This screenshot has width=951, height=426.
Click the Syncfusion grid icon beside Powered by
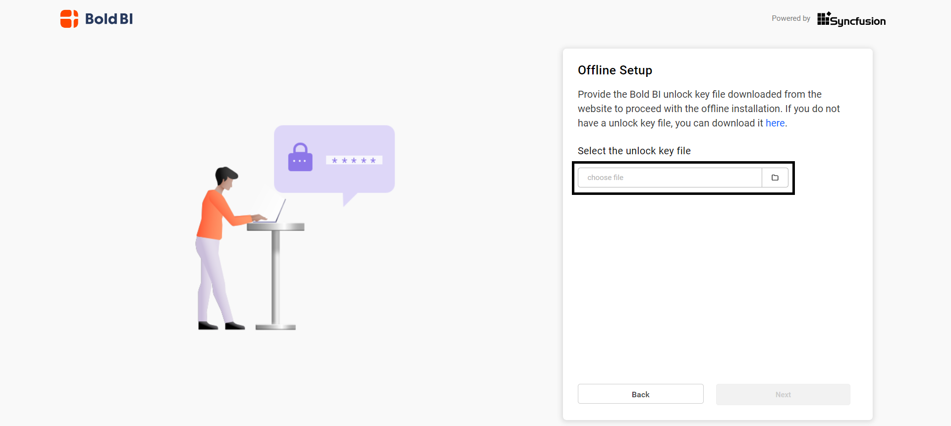click(823, 18)
